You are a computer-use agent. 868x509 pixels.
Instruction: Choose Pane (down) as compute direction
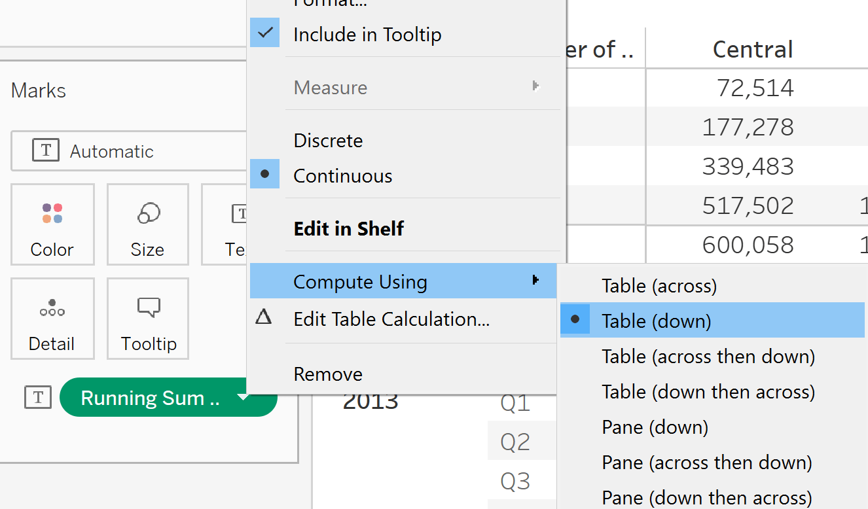click(654, 427)
